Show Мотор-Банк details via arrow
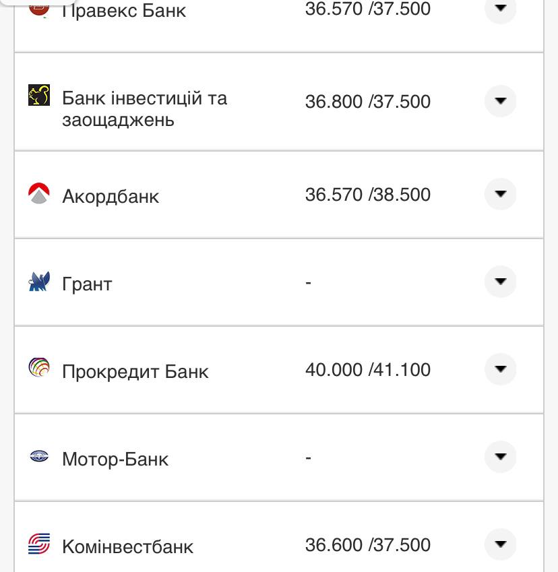Viewport: 558px width, 572px height. (x=500, y=457)
